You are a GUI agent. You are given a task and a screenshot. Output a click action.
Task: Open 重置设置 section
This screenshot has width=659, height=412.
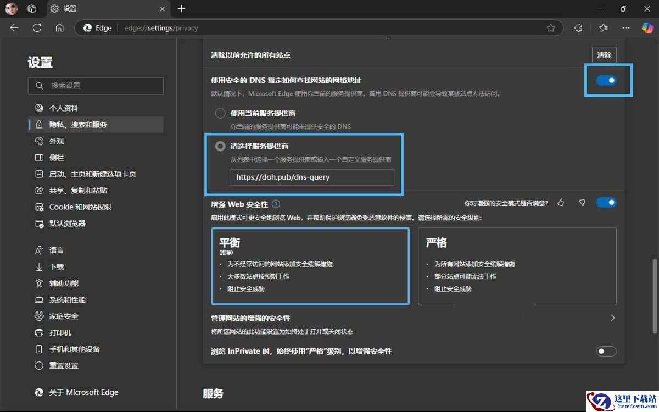pos(96,366)
